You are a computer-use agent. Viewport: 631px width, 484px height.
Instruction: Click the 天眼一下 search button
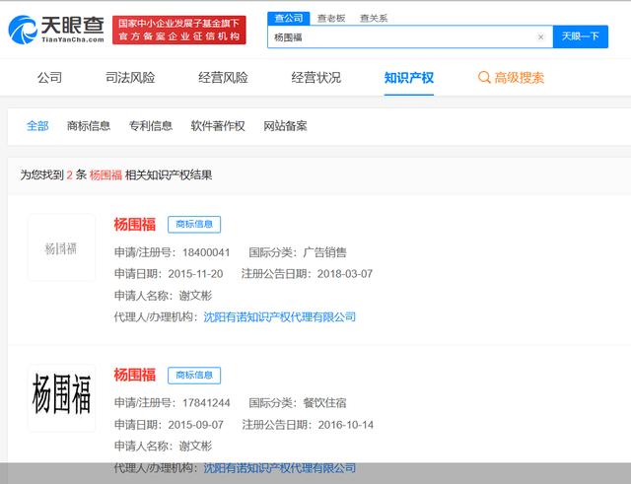click(x=581, y=36)
